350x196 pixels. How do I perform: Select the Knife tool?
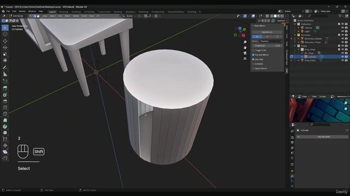(x=5, y=114)
